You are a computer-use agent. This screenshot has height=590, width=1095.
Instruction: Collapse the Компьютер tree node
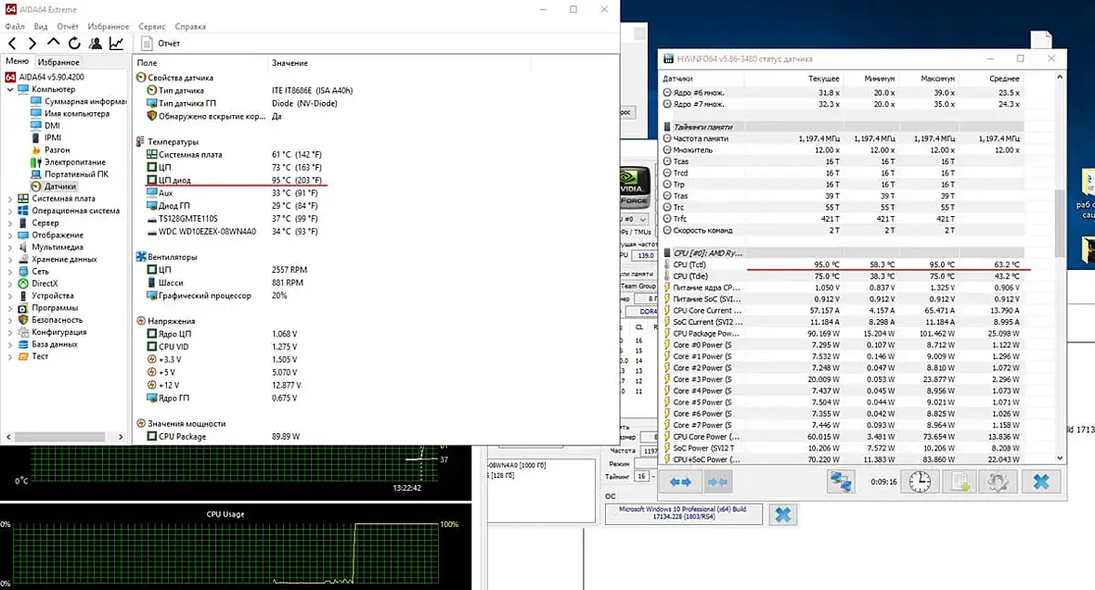tap(10, 89)
